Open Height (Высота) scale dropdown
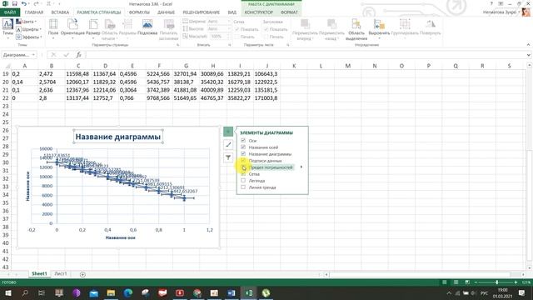 click(x=228, y=29)
